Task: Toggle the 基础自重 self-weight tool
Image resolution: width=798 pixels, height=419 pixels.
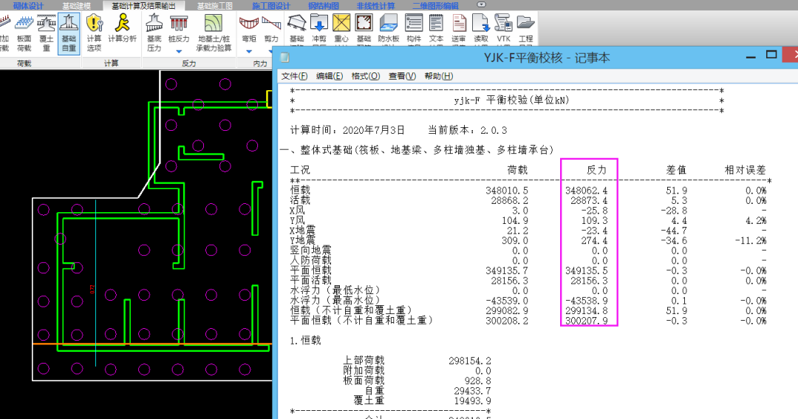Action: tap(69, 33)
